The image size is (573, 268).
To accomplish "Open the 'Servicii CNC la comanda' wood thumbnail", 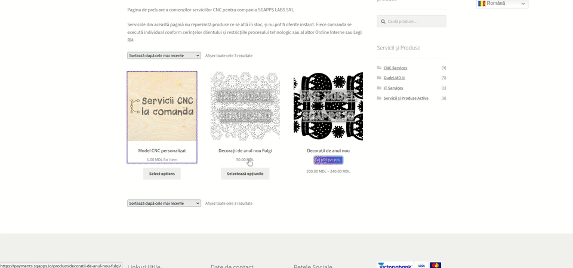I will 162,106.
